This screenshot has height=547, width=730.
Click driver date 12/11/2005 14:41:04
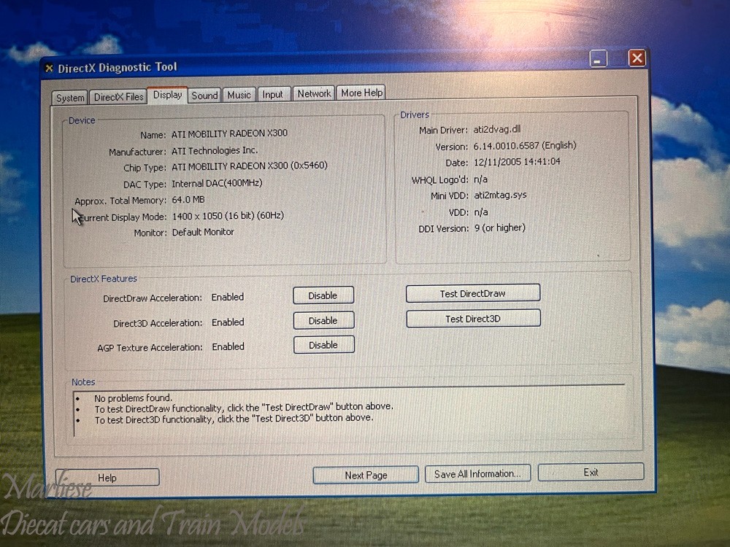point(517,162)
